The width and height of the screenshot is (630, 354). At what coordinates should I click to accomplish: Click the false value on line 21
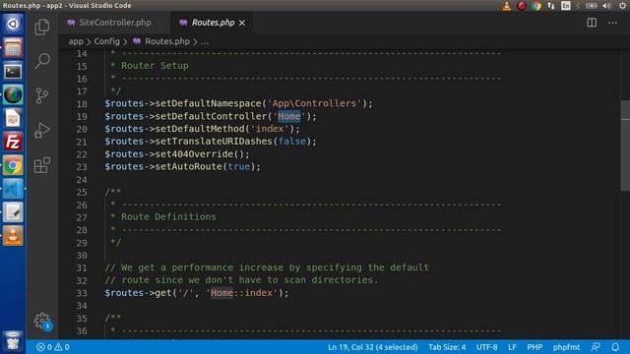292,142
